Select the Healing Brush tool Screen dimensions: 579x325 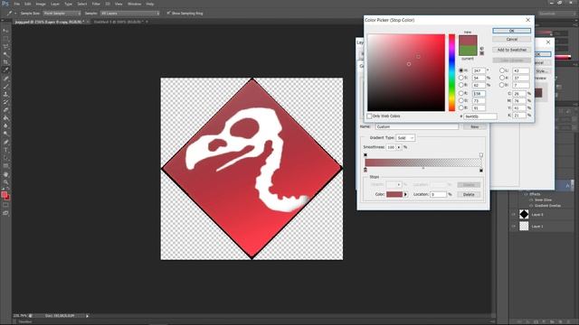5,79
